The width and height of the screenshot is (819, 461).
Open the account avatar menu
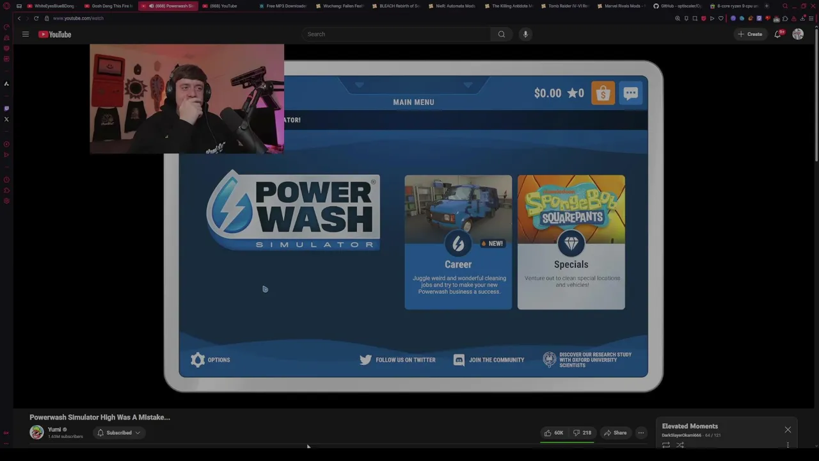[x=798, y=34]
